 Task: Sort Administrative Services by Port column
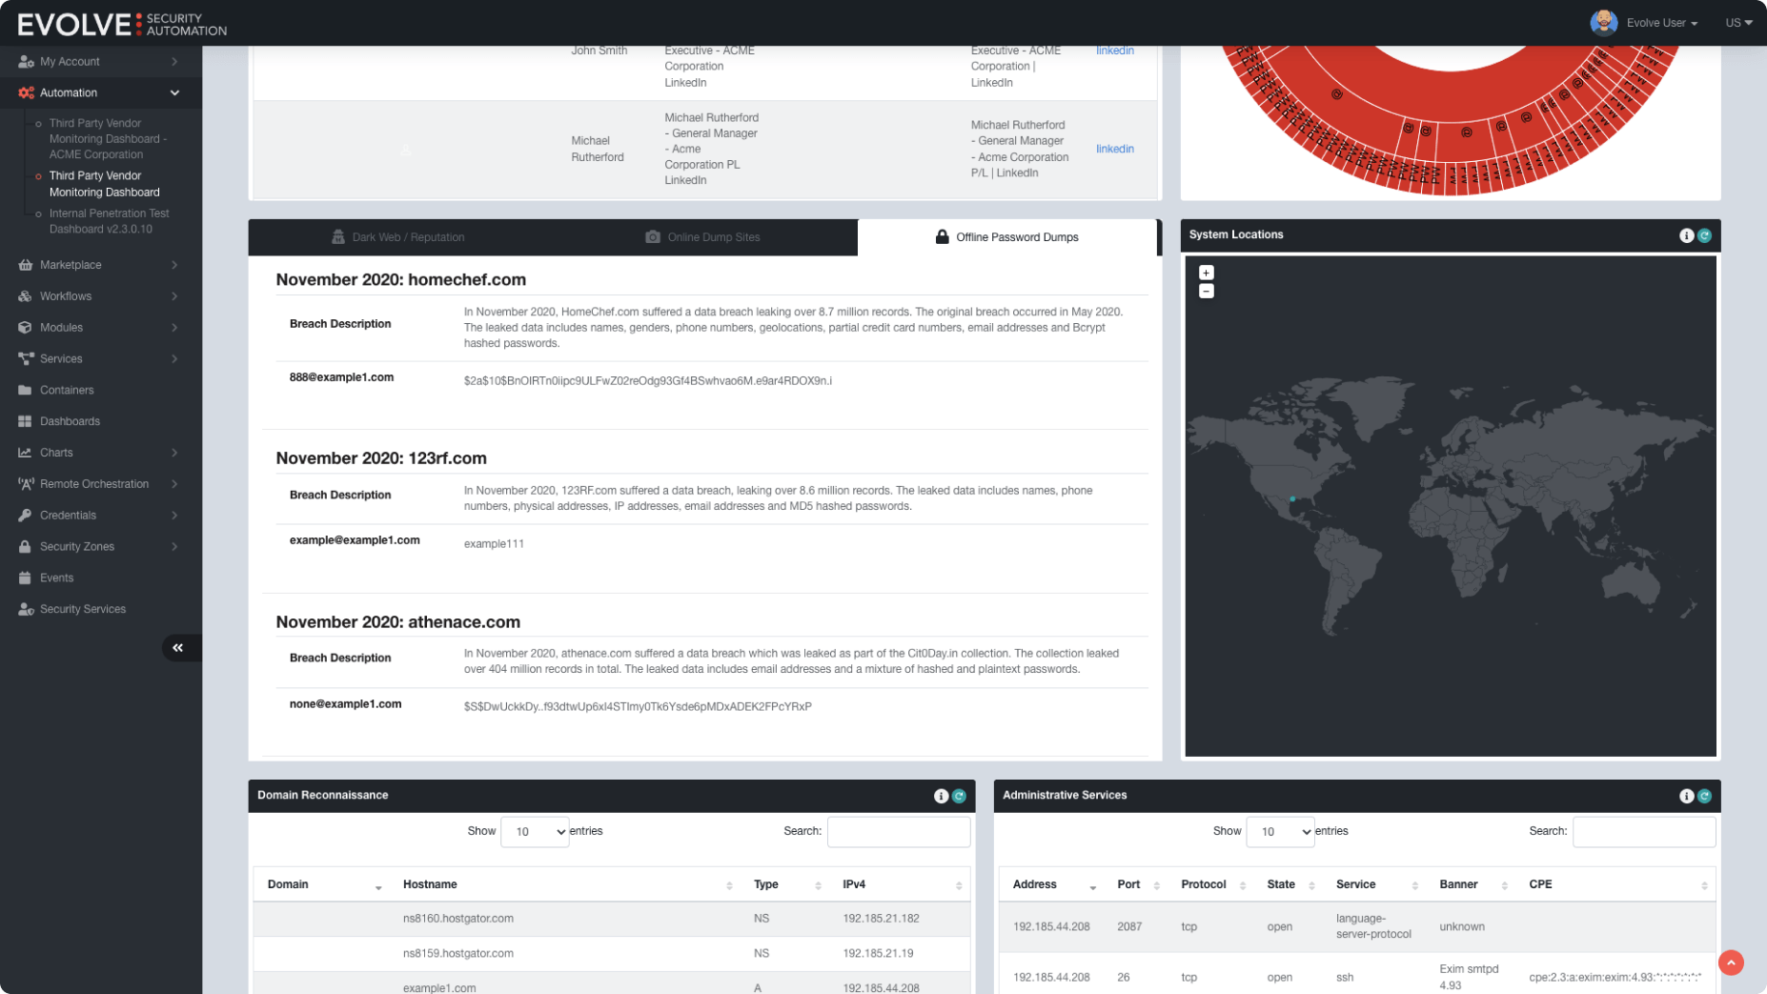tap(1138, 885)
